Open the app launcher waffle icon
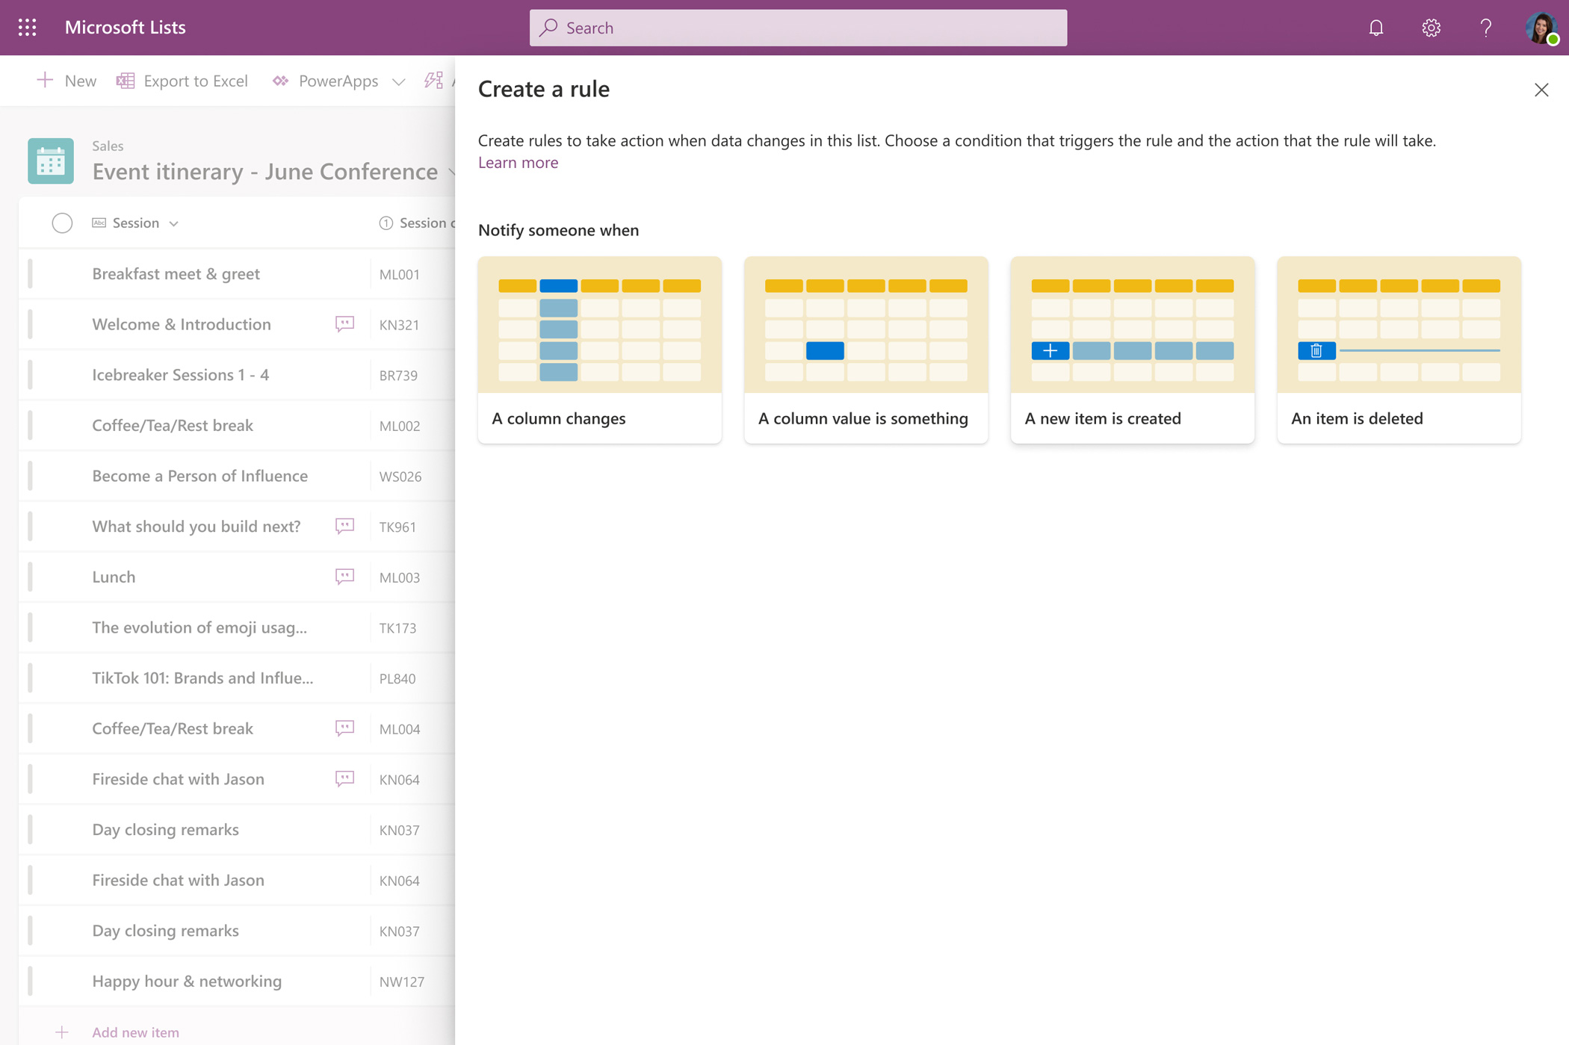This screenshot has height=1045, width=1569. 28,28
